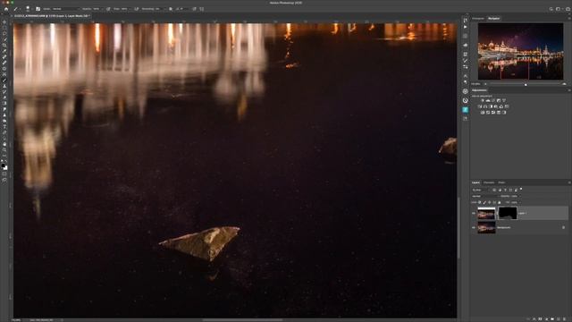Open the layer blend mode dropdown
The width and height of the screenshot is (572, 322).
click(x=486, y=196)
